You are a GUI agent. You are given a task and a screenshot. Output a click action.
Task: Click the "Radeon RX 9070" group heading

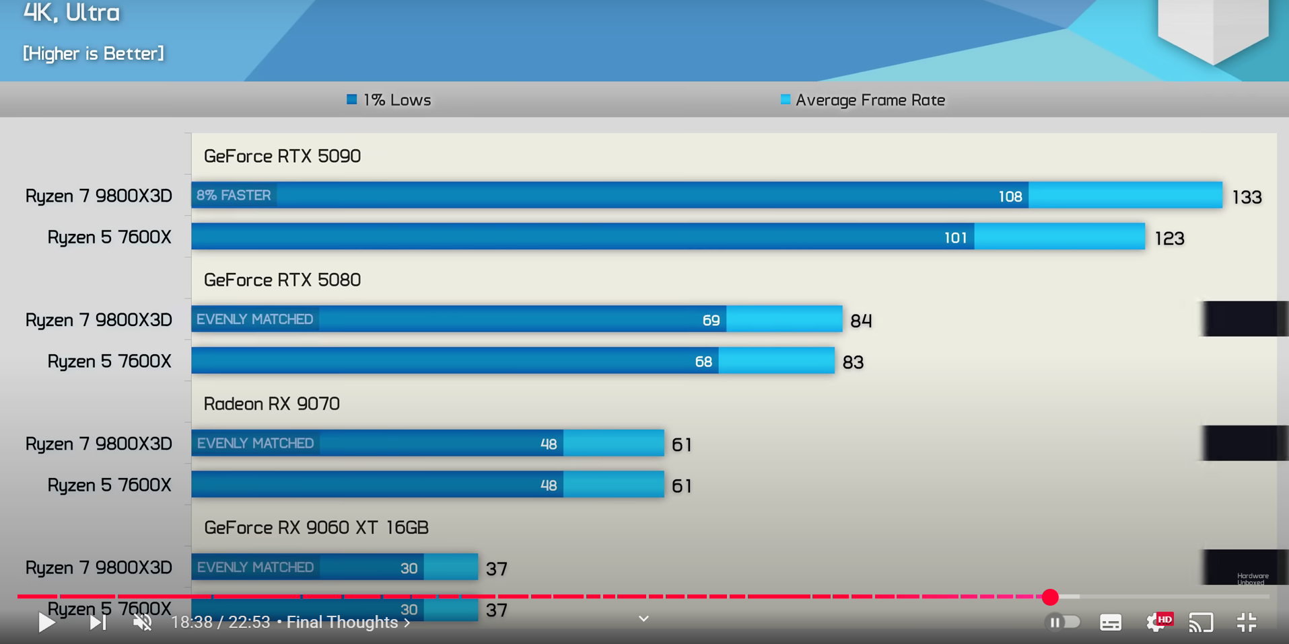point(271,403)
